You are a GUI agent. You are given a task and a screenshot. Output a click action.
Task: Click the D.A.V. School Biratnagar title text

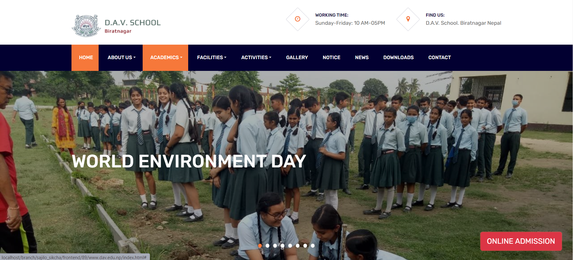(x=132, y=26)
